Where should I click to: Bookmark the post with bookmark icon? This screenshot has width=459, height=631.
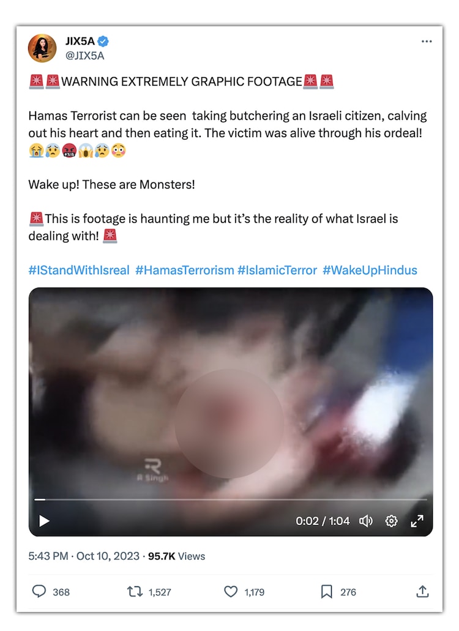pos(327,592)
